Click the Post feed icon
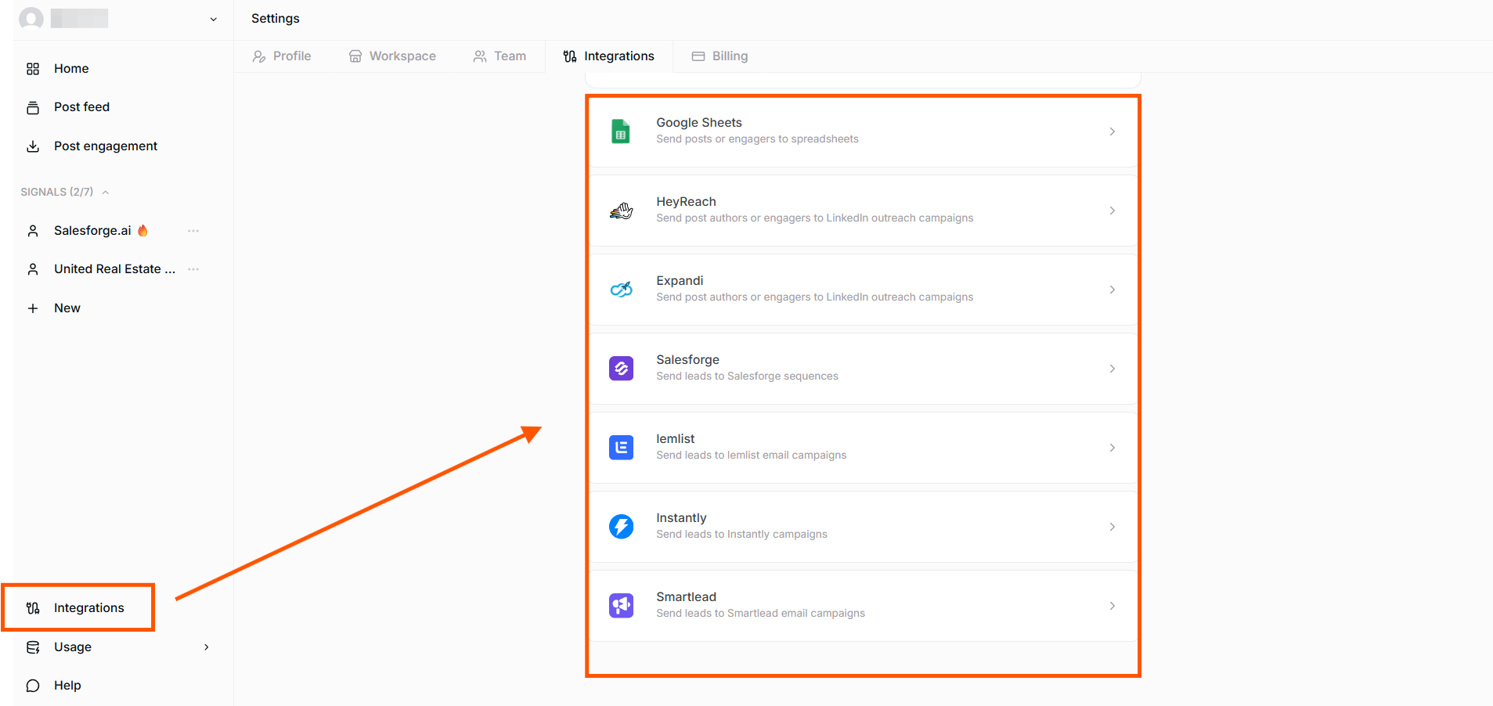Image resolution: width=1493 pixels, height=706 pixels. (x=33, y=107)
